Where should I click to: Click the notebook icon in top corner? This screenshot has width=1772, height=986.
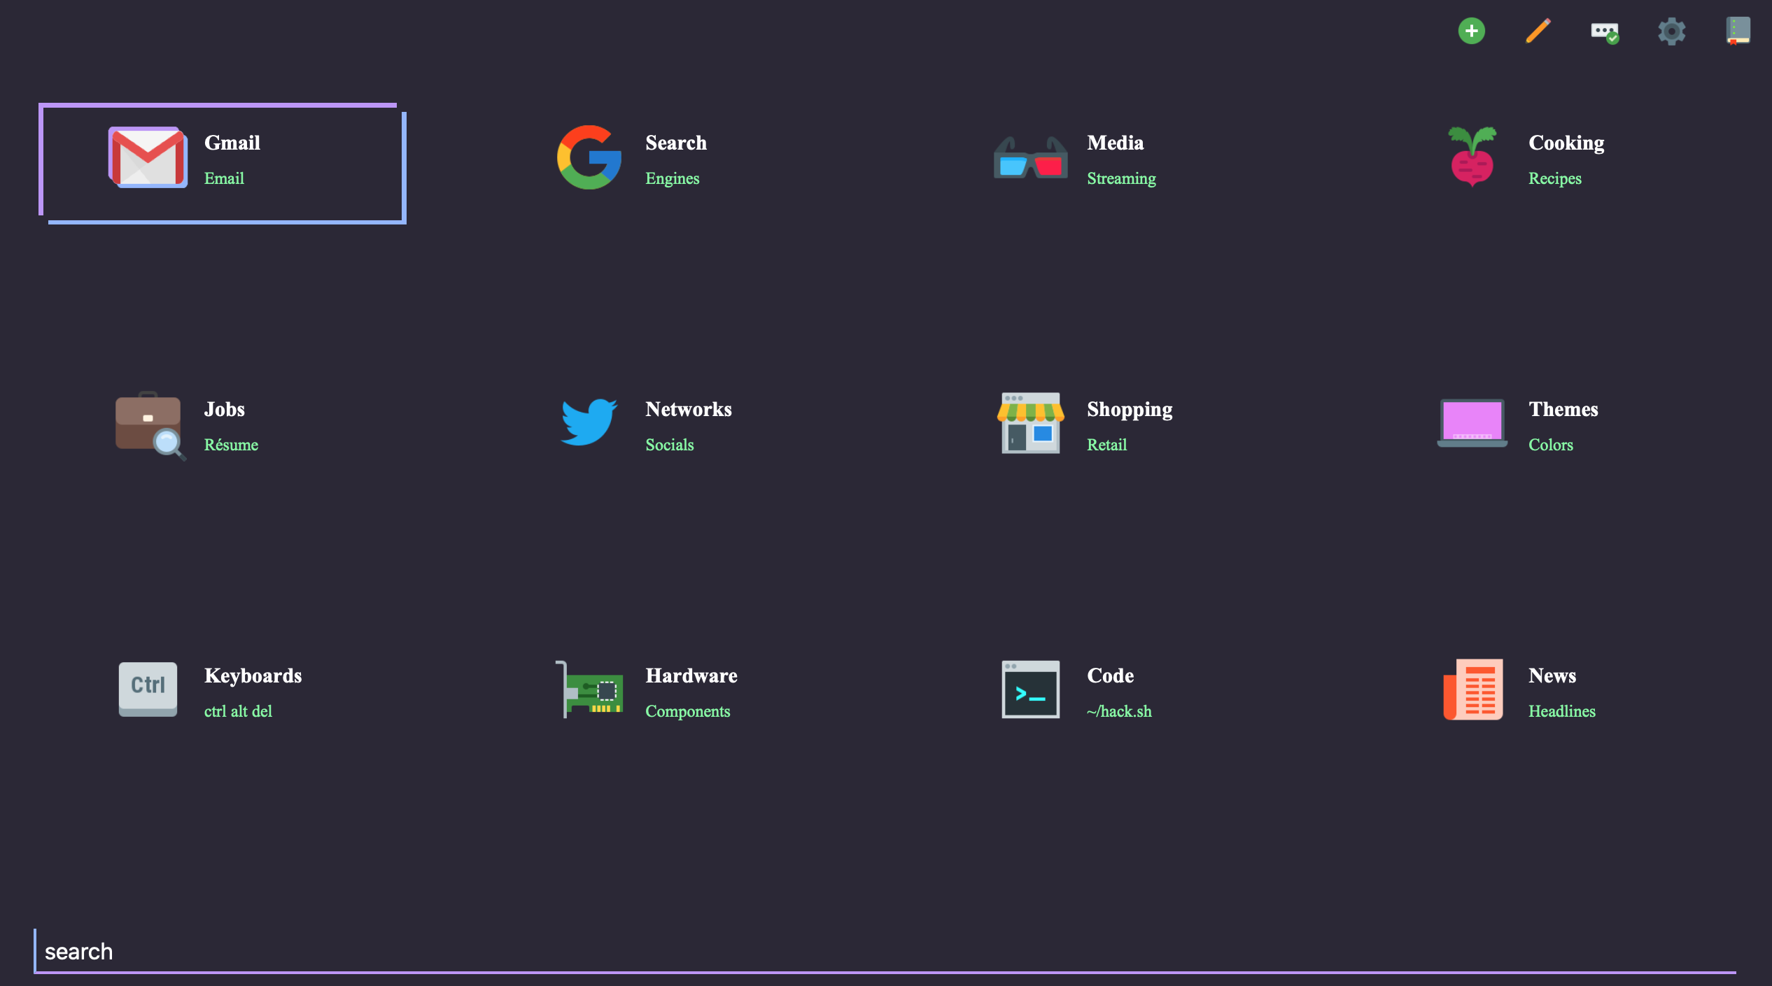point(1737,31)
